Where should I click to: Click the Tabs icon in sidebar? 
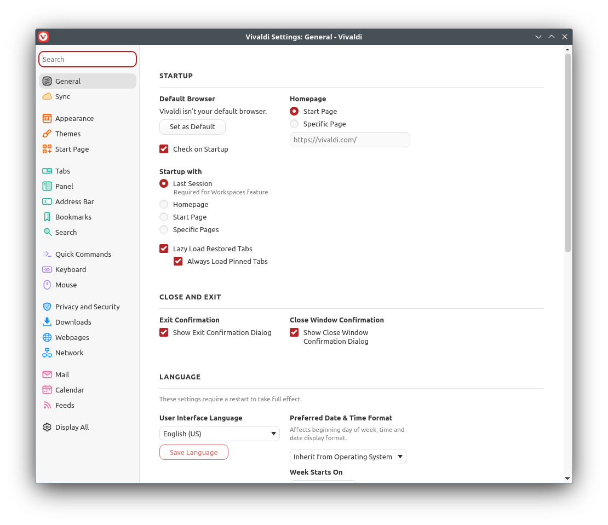47,171
